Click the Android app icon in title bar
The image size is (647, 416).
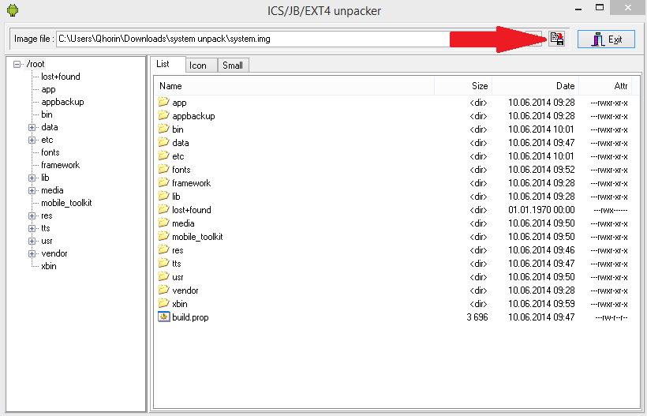(12, 10)
